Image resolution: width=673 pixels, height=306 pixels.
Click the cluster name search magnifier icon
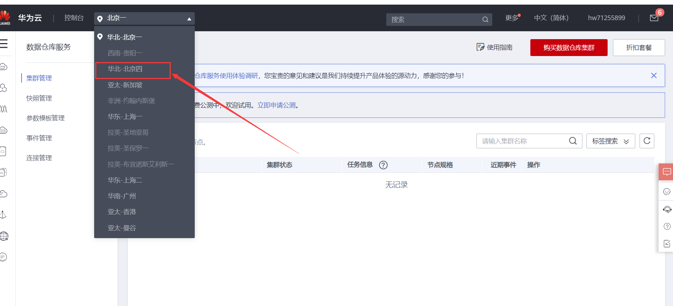pyautogui.click(x=573, y=141)
